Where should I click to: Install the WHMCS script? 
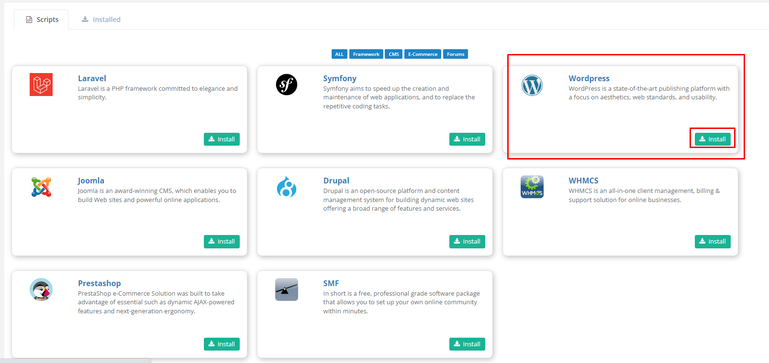click(713, 241)
